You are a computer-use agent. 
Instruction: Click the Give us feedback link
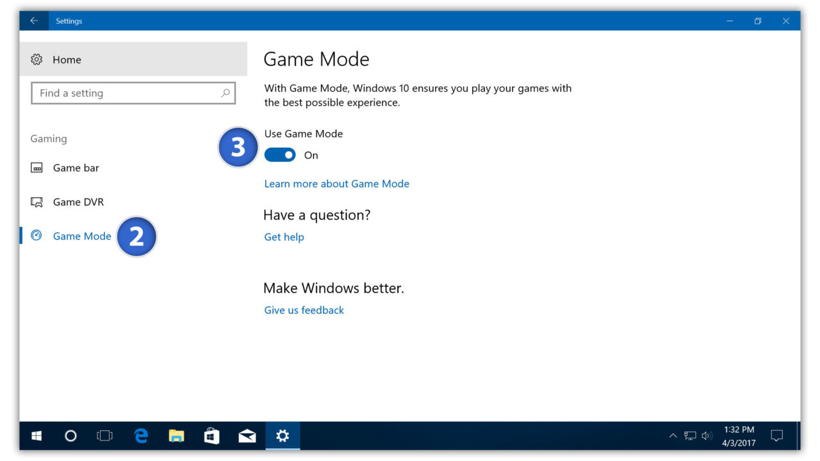pos(304,310)
